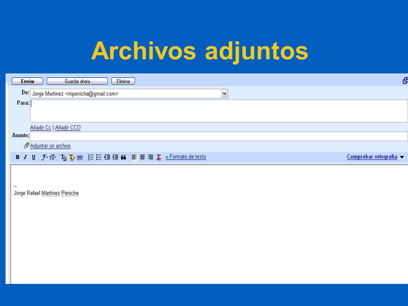Align text to the right

pos(150,157)
